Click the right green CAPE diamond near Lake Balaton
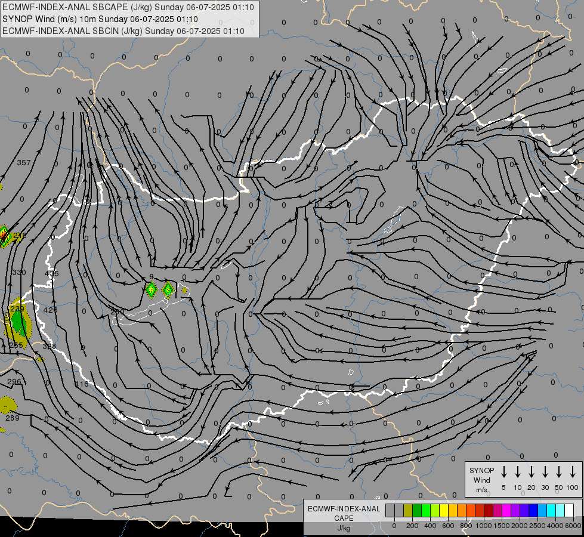 tap(168, 289)
